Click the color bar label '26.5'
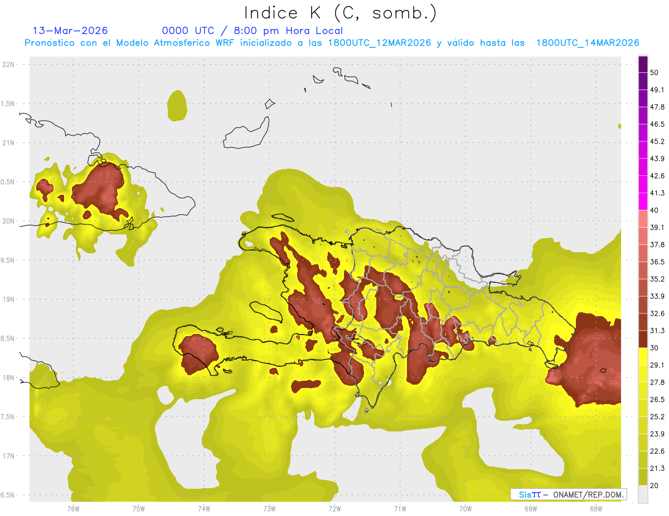 point(657,400)
